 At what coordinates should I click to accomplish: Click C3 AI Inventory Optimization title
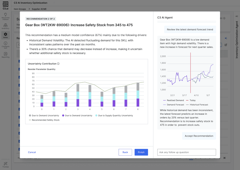point(31,3)
